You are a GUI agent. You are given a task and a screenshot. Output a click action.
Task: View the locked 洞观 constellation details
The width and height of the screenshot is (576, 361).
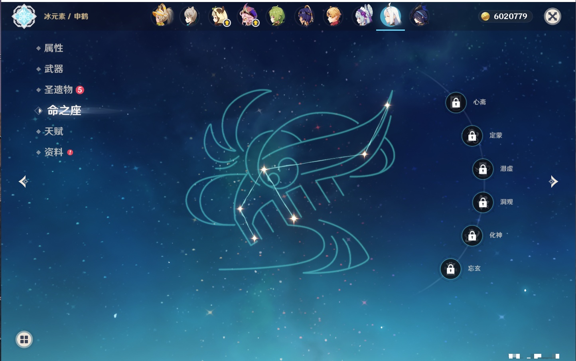point(483,203)
